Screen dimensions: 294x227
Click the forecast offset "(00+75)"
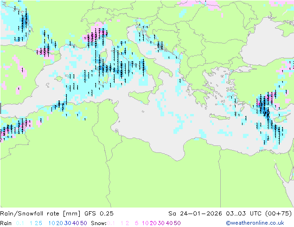pos(278,214)
